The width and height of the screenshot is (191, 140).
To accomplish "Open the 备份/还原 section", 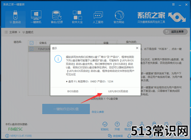I will pos(57,17).
